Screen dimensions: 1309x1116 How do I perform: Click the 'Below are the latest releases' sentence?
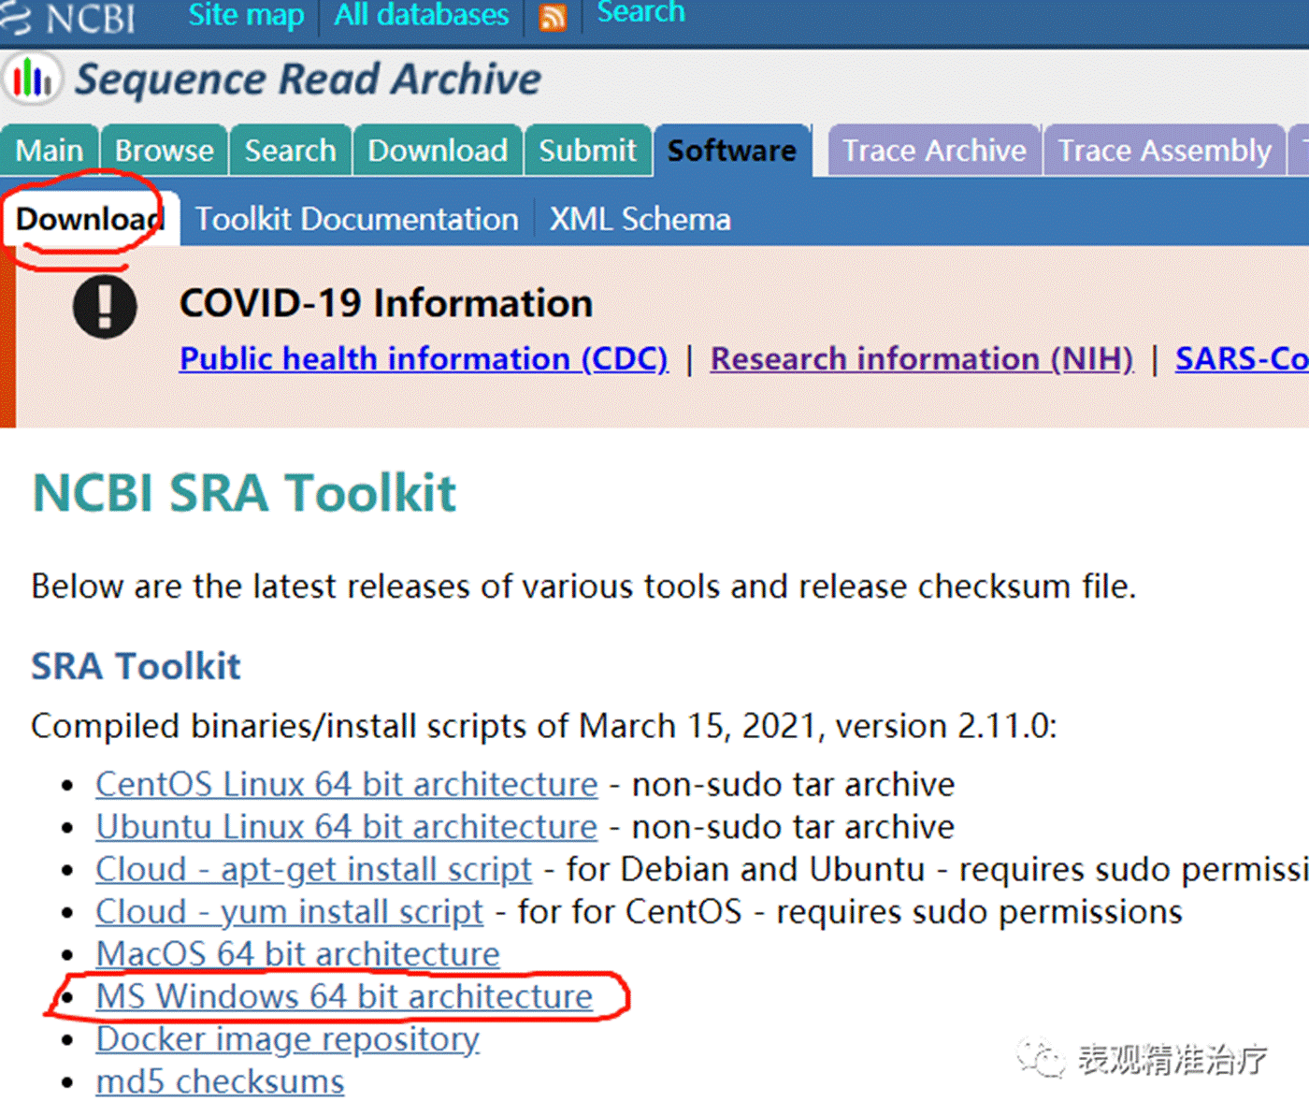tap(583, 587)
